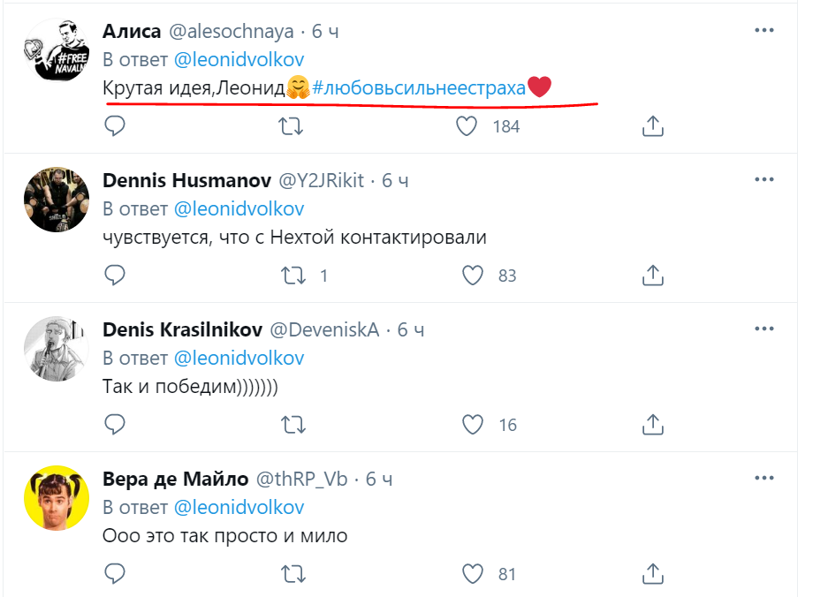Reply to Dennis Husmanov's tweet
This screenshot has width=813, height=597.
115,276
